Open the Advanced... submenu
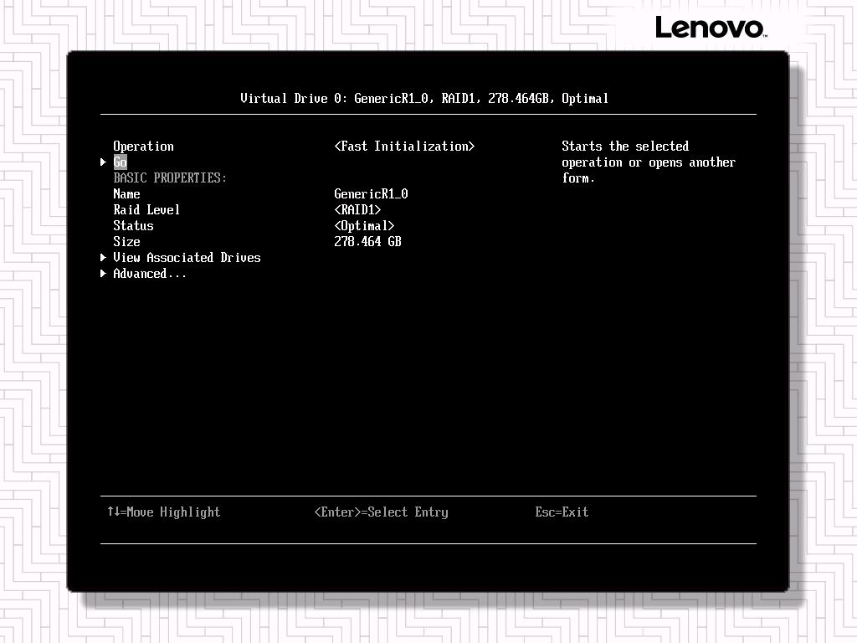The width and height of the screenshot is (857, 643). click(150, 274)
